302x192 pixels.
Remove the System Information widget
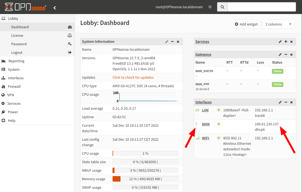tap(178, 42)
